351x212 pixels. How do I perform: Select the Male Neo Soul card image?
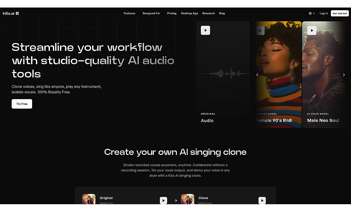[324, 75]
